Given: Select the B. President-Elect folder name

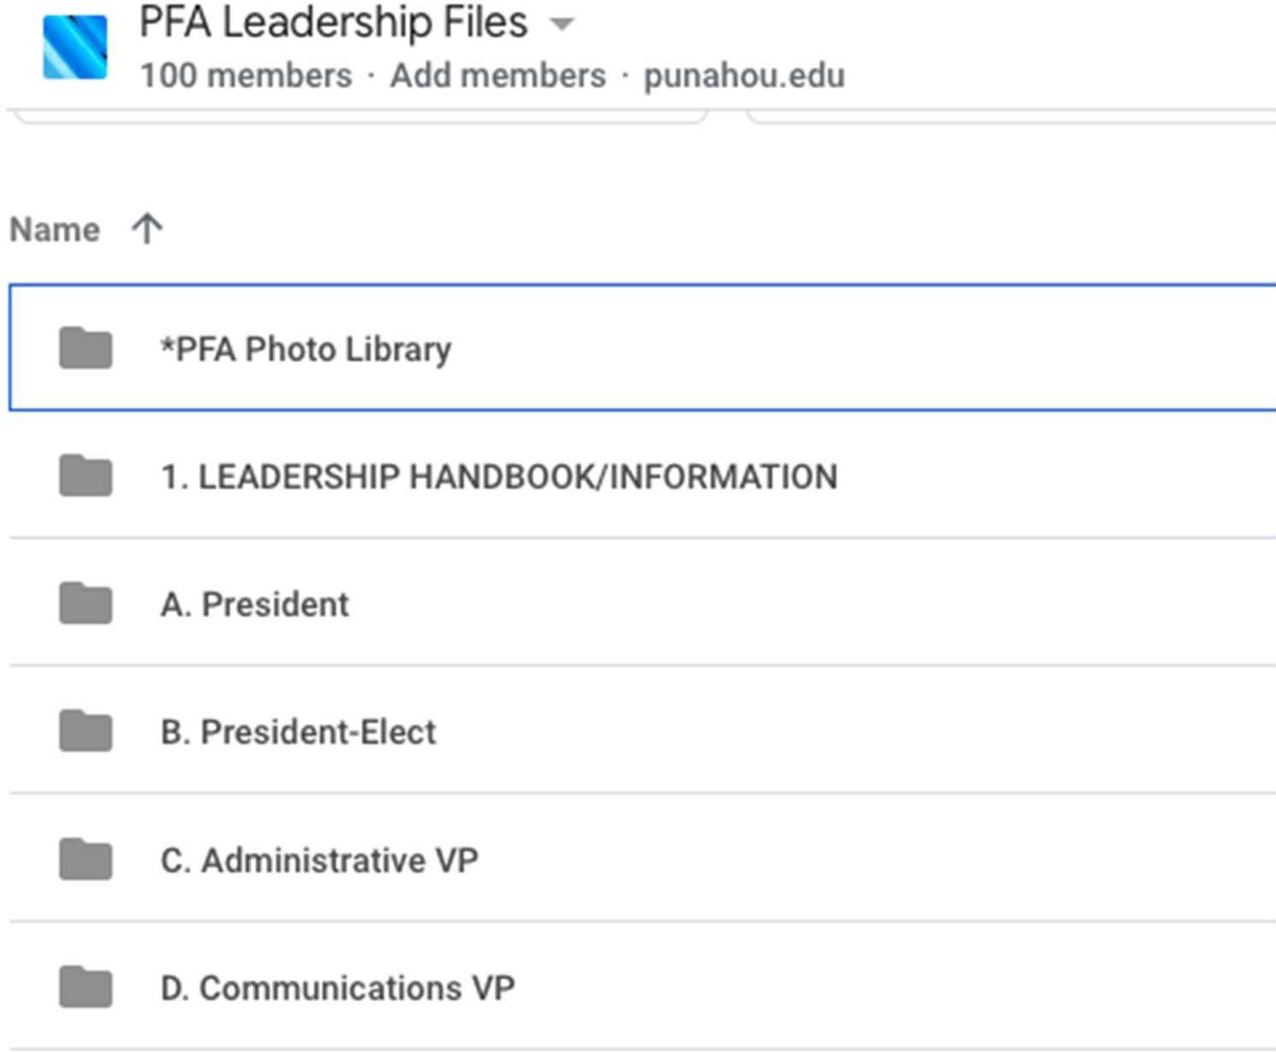Looking at the screenshot, I should pos(298,732).
